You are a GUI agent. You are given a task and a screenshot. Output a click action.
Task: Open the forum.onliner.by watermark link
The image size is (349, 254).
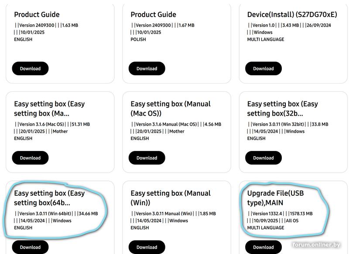(x=316, y=245)
